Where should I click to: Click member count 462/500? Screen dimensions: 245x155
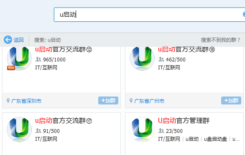176,60
